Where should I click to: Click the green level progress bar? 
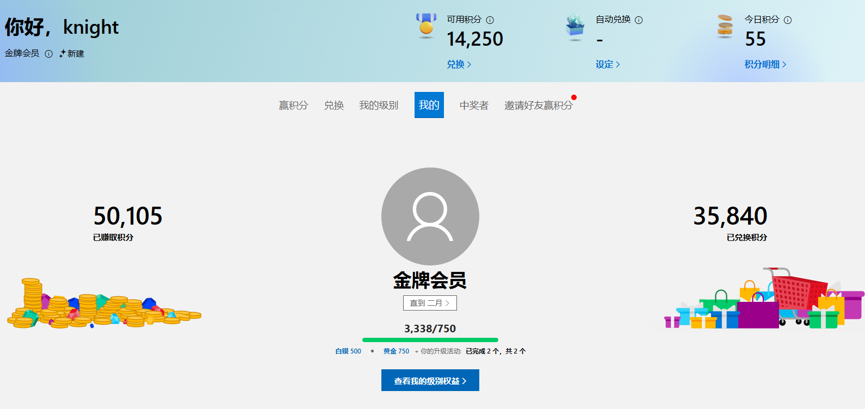click(x=430, y=340)
